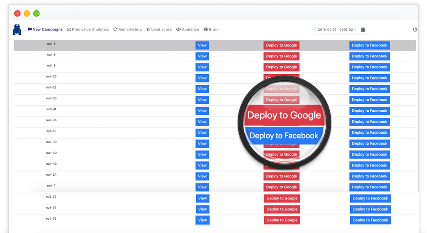View the null-6 campaign
Screen dimensions: 427x233
(x=202, y=45)
